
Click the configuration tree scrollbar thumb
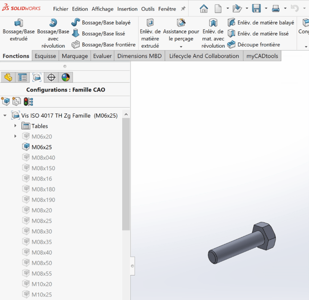click(x=125, y=174)
